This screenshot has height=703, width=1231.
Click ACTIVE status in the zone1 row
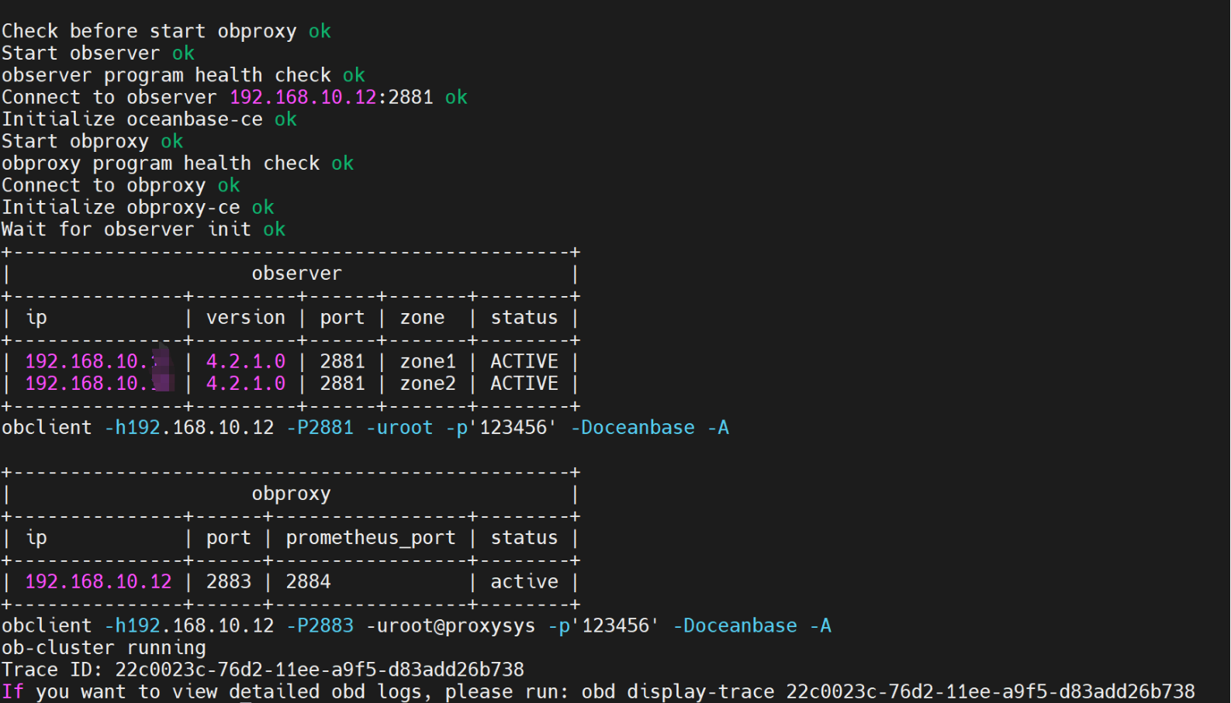click(x=524, y=362)
